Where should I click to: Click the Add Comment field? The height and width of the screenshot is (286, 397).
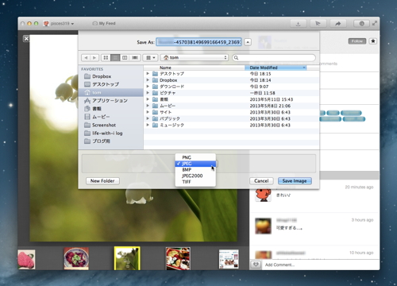320,265
